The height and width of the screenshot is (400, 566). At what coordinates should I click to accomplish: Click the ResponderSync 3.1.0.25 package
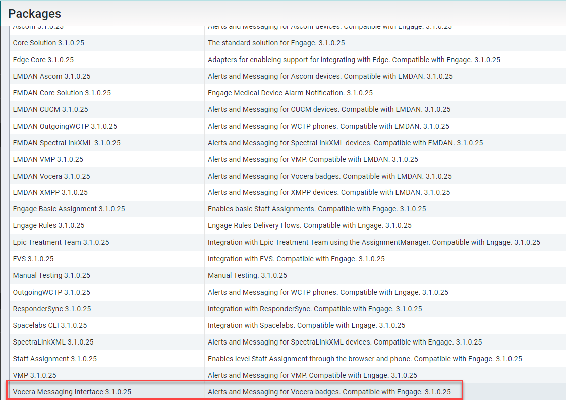point(52,309)
